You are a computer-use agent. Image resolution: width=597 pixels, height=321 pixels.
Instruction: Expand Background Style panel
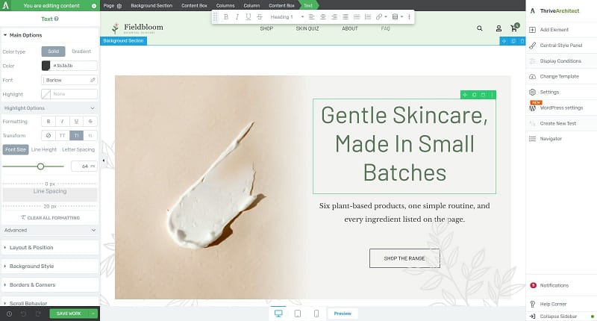(x=50, y=267)
